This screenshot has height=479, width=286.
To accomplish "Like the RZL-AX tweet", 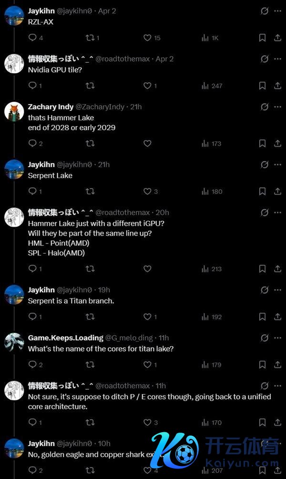I will tap(147, 38).
